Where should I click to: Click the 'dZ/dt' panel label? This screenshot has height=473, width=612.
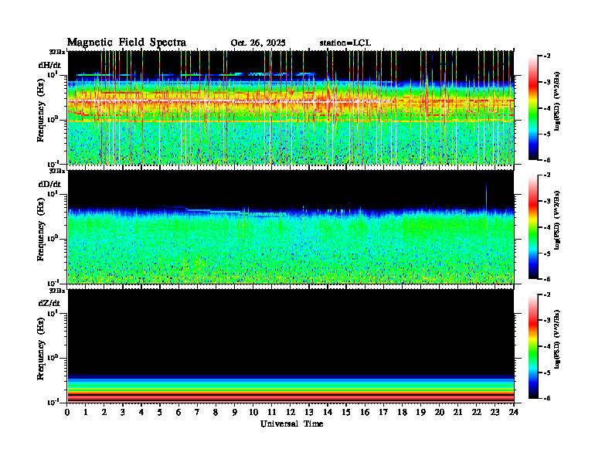[49, 303]
